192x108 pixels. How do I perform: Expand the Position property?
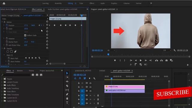click(x=4, y=25)
